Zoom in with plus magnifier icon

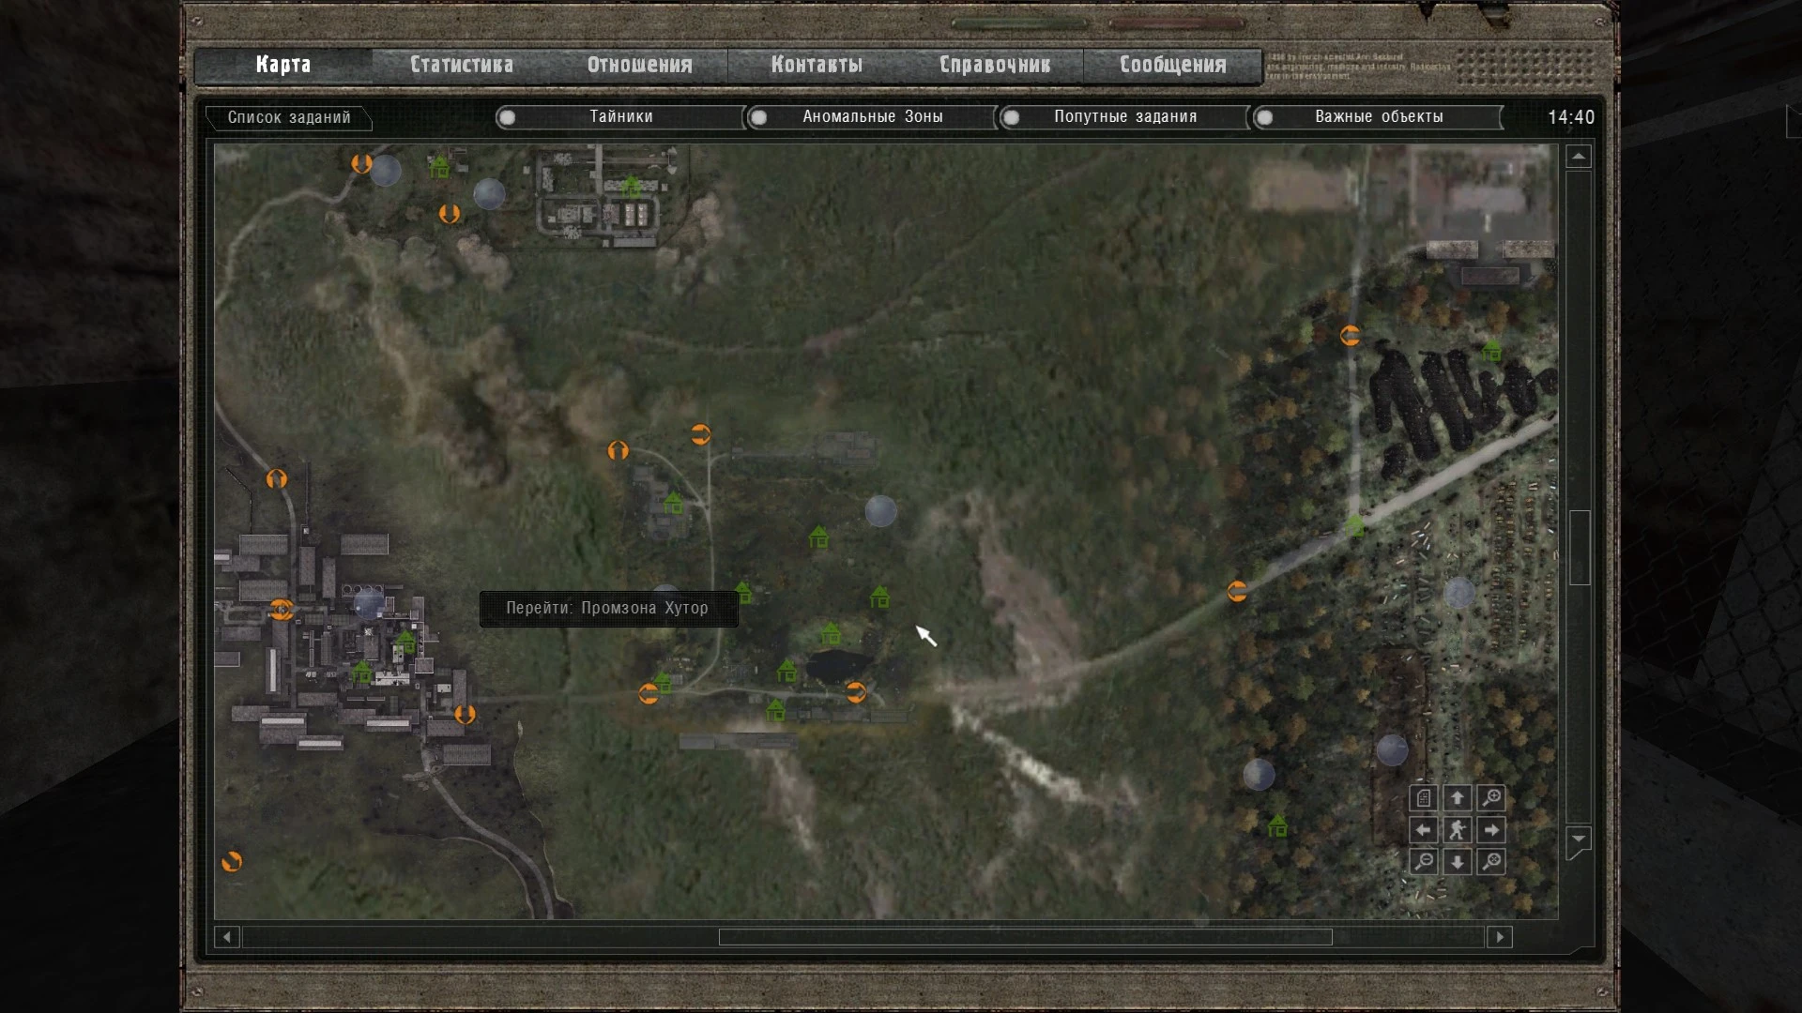click(1491, 798)
